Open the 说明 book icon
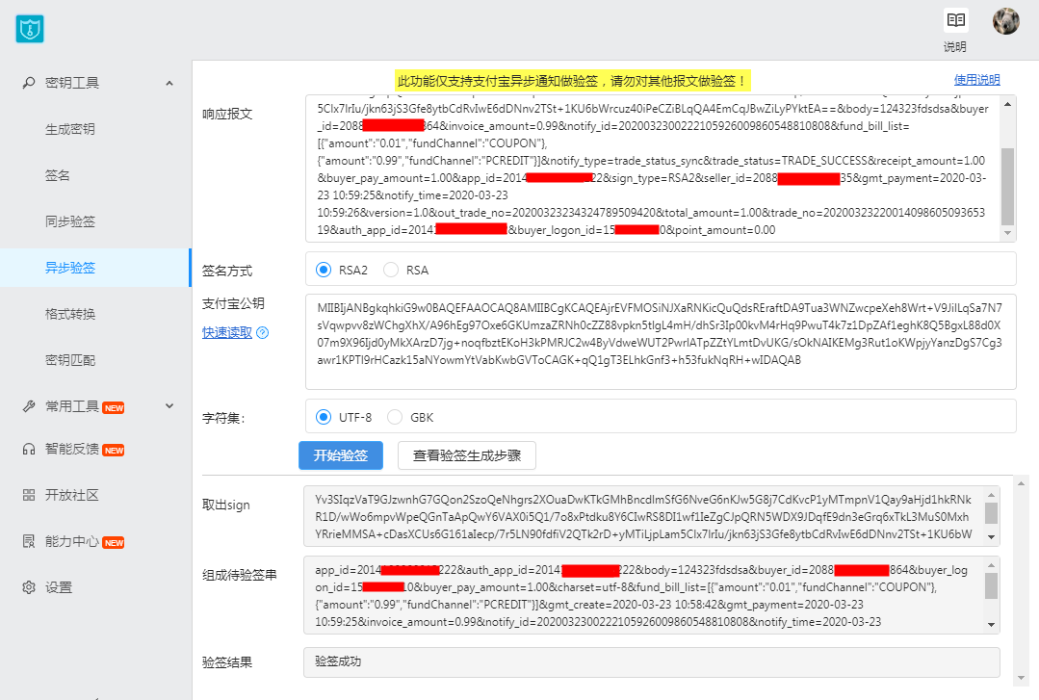The width and height of the screenshot is (1039, 700). 955,20
